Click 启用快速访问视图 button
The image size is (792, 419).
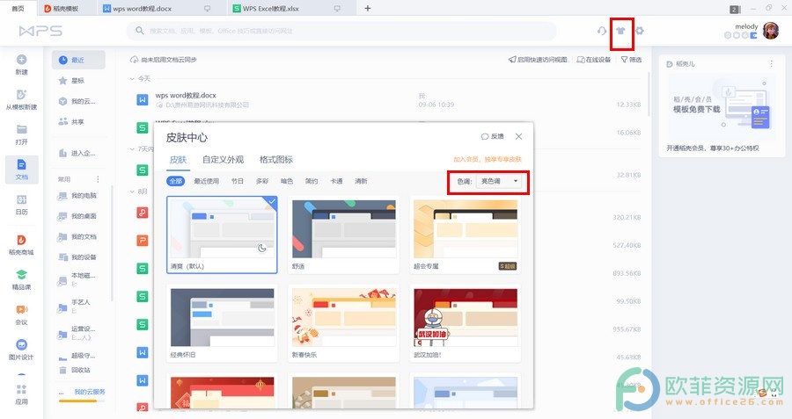click(538, 60)
